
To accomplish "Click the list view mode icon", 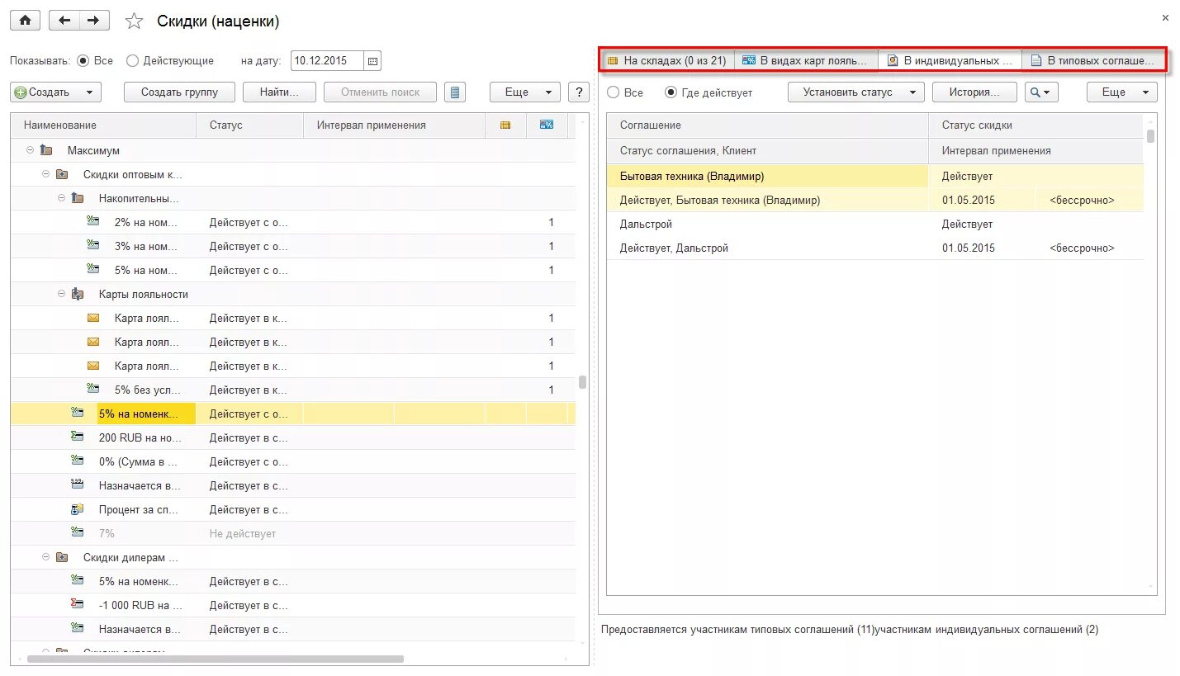I will point(455,92).
